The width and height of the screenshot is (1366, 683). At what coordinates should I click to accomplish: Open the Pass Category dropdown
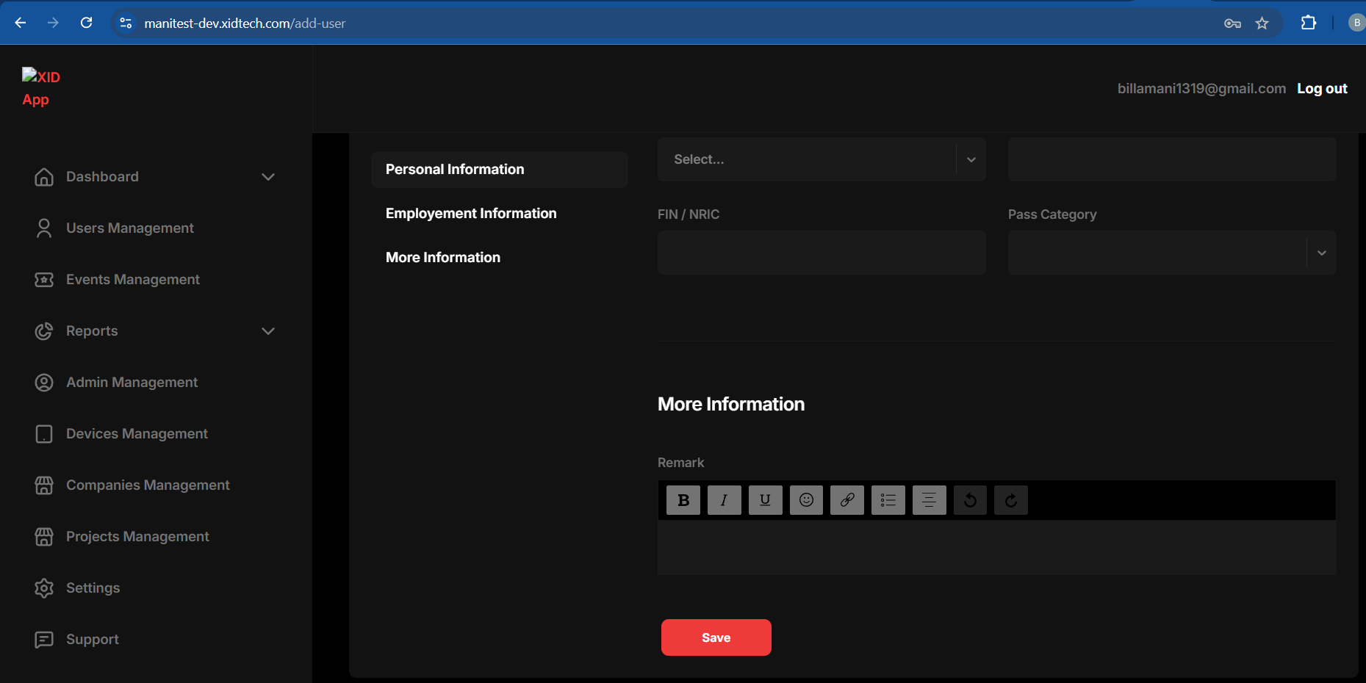(1171, 253)
